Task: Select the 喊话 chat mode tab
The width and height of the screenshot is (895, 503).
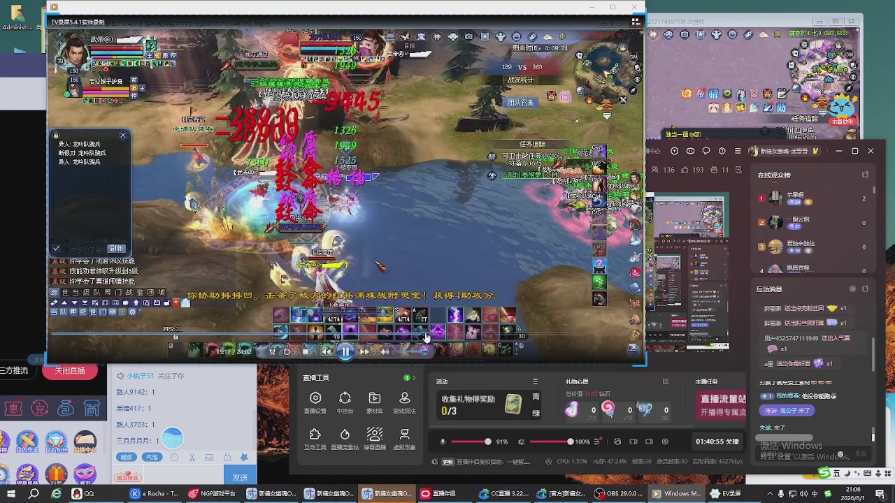Action: (126, 457)
